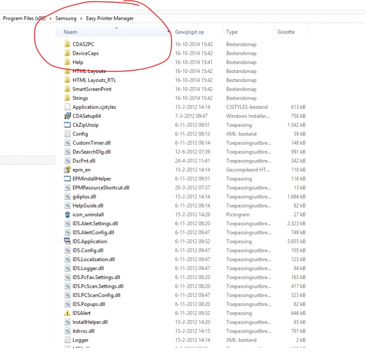Click the Windows Installer type of CDASetup64

pos(248,116)
